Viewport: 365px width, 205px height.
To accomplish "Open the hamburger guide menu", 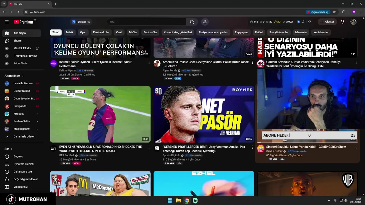I will click(x=7, y=22).
